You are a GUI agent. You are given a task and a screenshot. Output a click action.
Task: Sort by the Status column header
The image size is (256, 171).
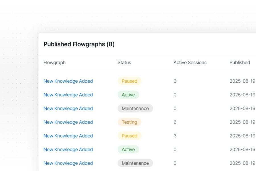pyautogui.click(x=124, y=62)
